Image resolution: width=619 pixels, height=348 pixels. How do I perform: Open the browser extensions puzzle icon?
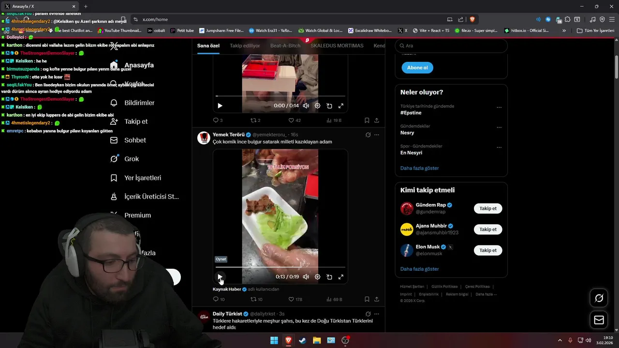(x=567, y=19)
